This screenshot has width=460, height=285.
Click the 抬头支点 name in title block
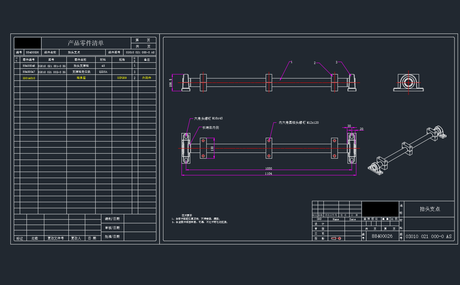pyautogui.click(x=430, y=209)
